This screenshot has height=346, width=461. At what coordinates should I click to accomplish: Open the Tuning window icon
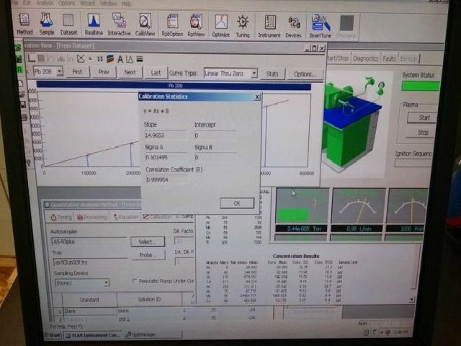(243, 24)
